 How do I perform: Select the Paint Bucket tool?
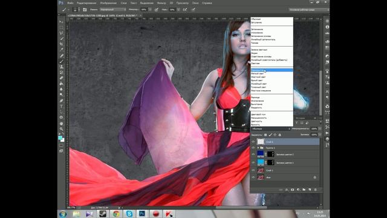pos(61,84)
